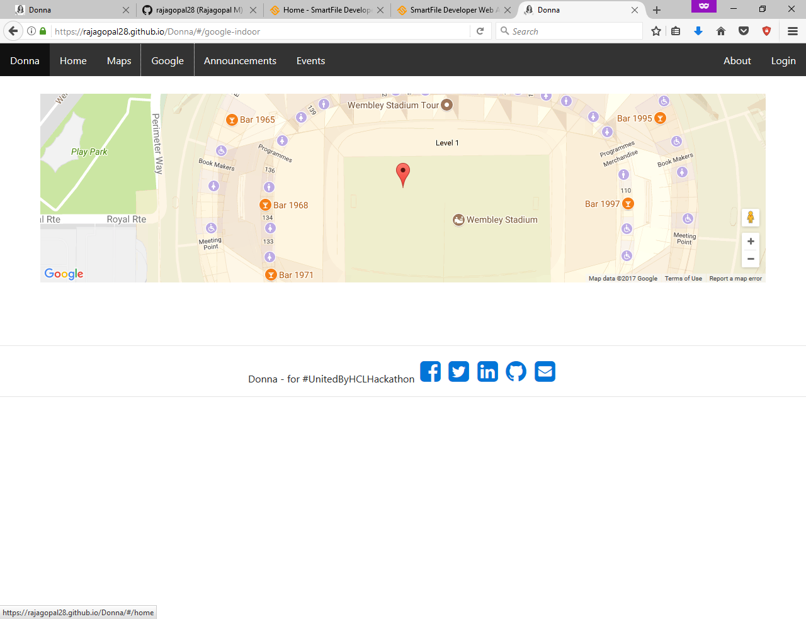806x619 pixels.
Task: Click the Royal Rte road label
Action: tap(127, 219)
